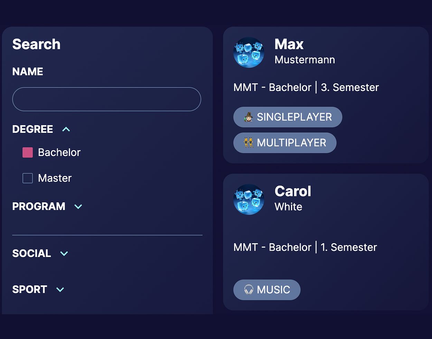Expand the Sport filter chevron

[60, 290]
